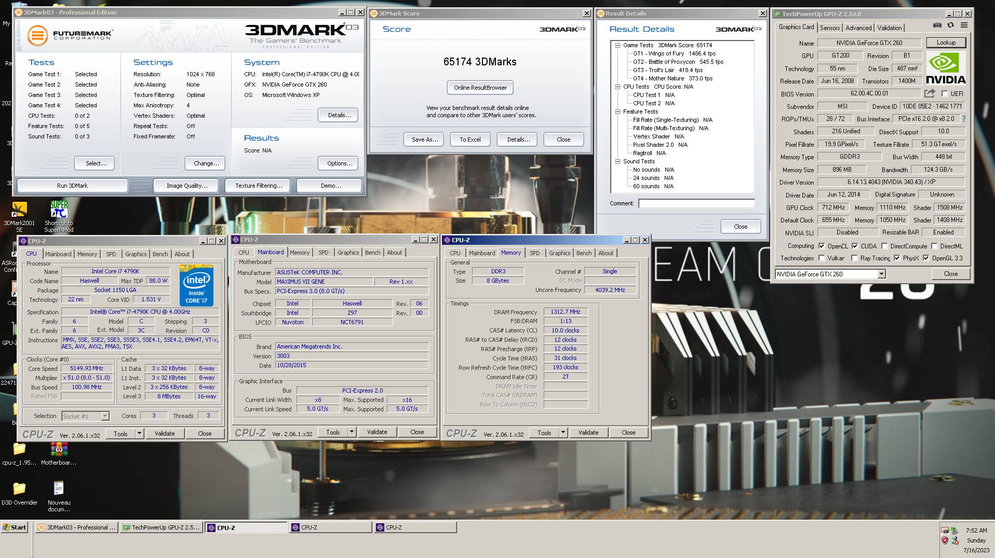
Task: Click the Change... button in 3DMark03 Settings
Action: (x=206, y=163)
